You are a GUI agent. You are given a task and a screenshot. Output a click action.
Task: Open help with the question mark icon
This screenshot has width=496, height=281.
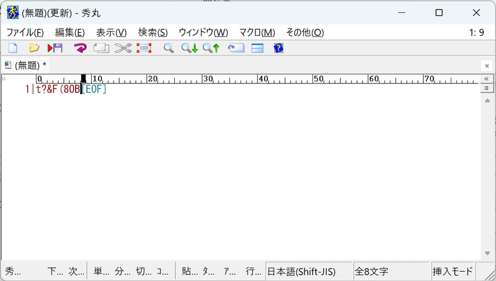click(x=278, y=48)
